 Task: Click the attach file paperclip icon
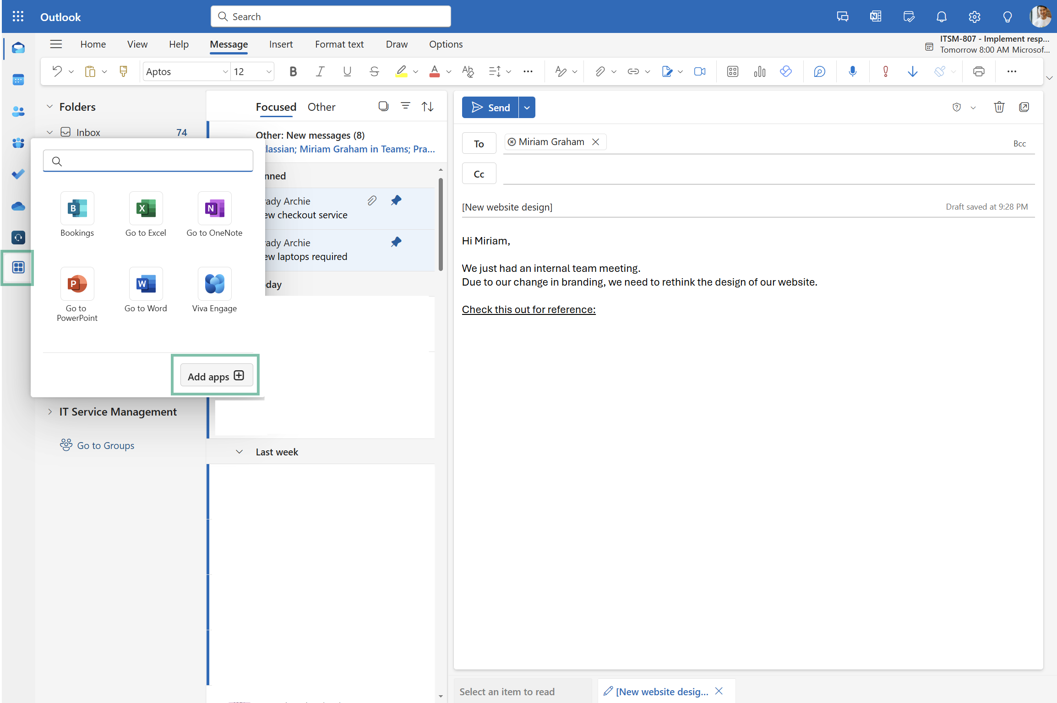click(599, 71)
